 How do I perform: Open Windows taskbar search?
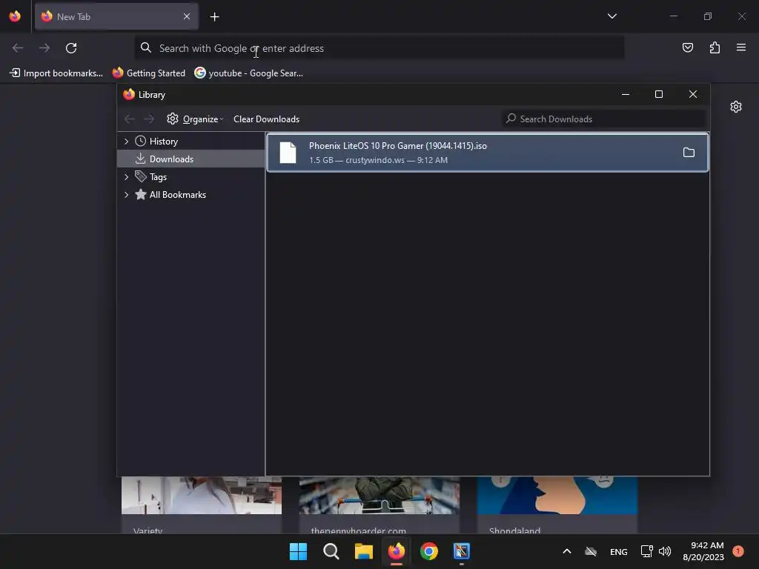click(x=331, y=551)
